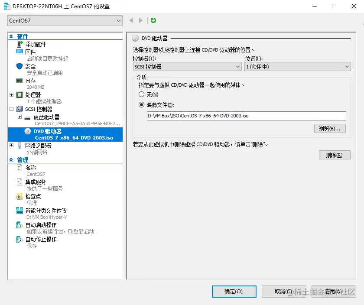The height and width of the screenshot is (305, 364).
Task: Open the 位置 dropdown showing 1 (使用中)
Action: [x=297, y=66]
